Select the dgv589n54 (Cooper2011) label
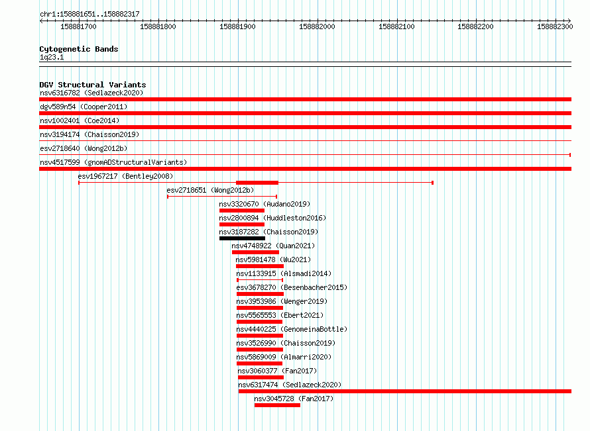 [84, 107]
